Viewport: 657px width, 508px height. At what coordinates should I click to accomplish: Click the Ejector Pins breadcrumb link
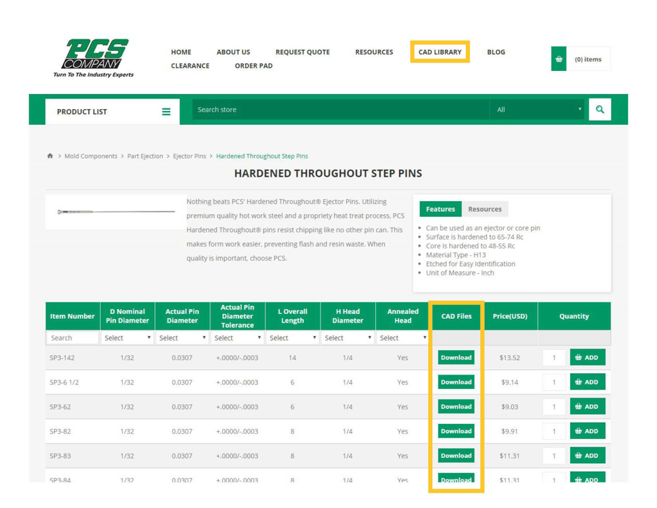[x=189, y=156]
